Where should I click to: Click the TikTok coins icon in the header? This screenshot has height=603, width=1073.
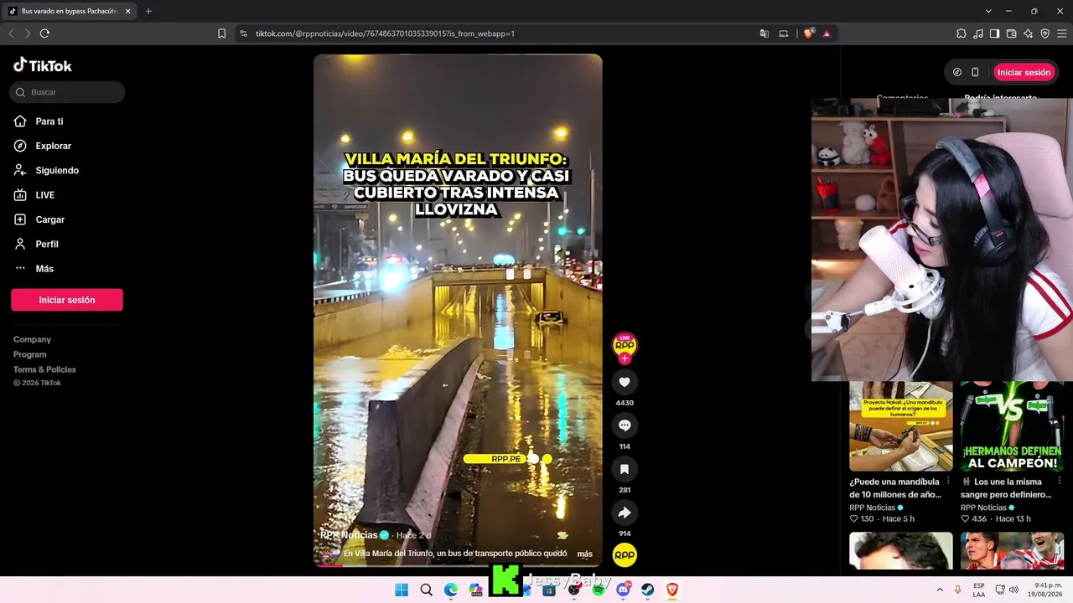[957, 72]
